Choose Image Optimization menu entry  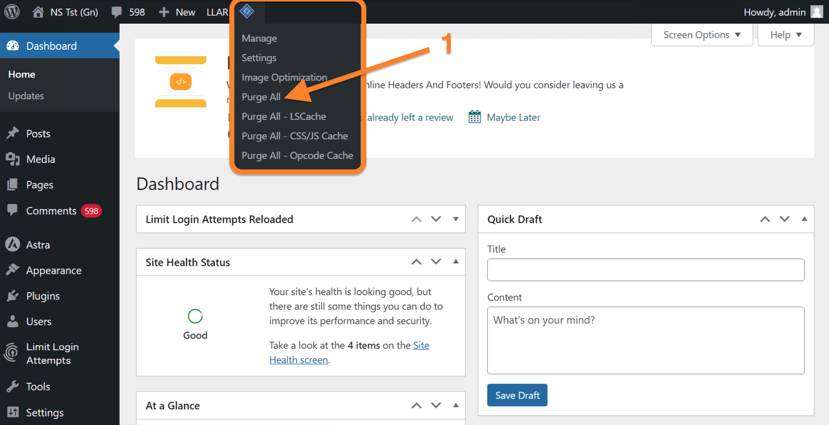pos(285,77)
